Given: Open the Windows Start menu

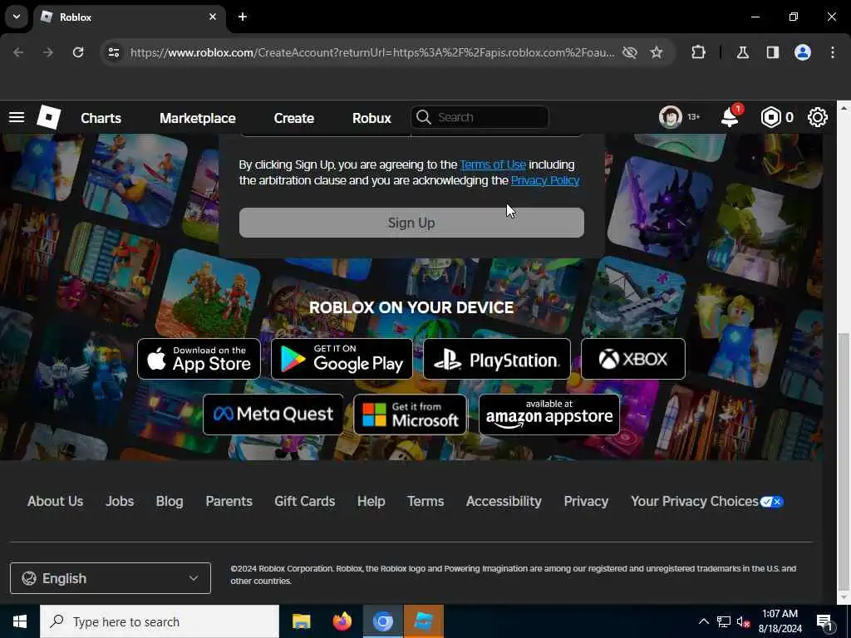Looking at the screenshot, I should 20,621.
